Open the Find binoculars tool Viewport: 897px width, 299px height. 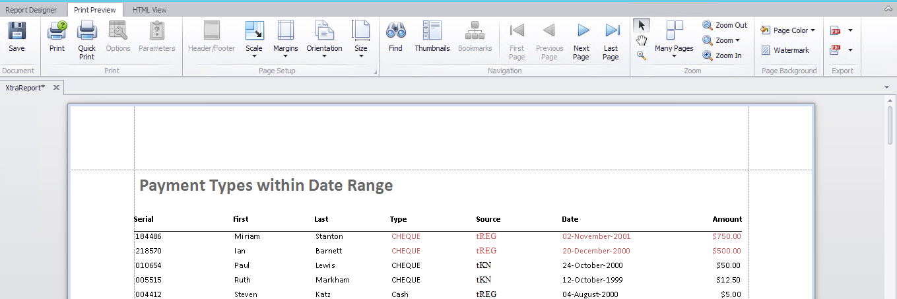click(x=395, y=37)
